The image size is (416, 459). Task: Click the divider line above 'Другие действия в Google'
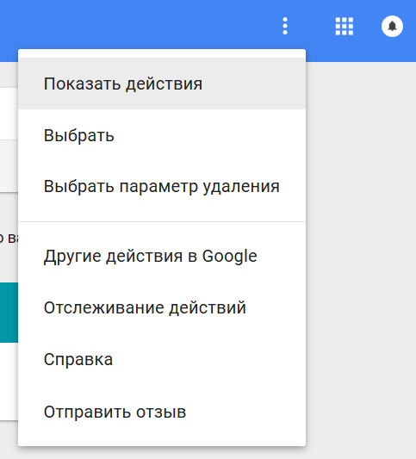click(x=162, y=221)
